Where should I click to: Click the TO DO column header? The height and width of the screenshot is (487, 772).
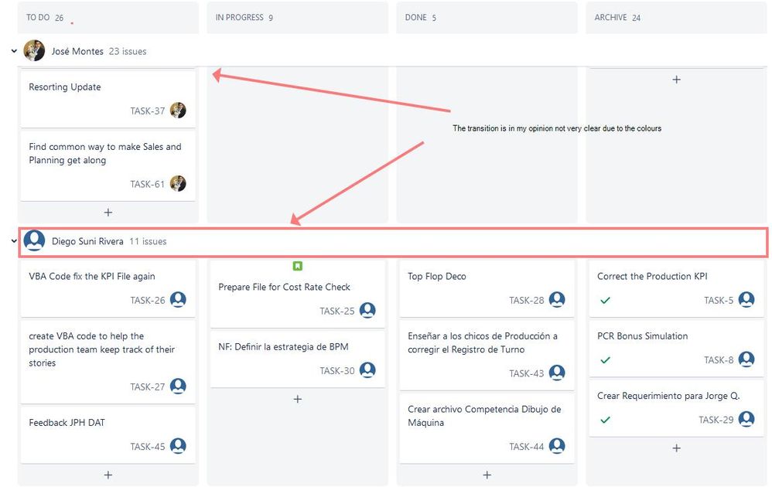click(36, 15)
